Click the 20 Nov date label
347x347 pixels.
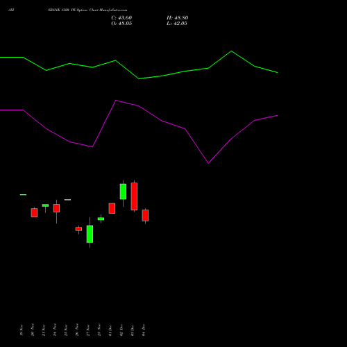[x=33, y=330]
